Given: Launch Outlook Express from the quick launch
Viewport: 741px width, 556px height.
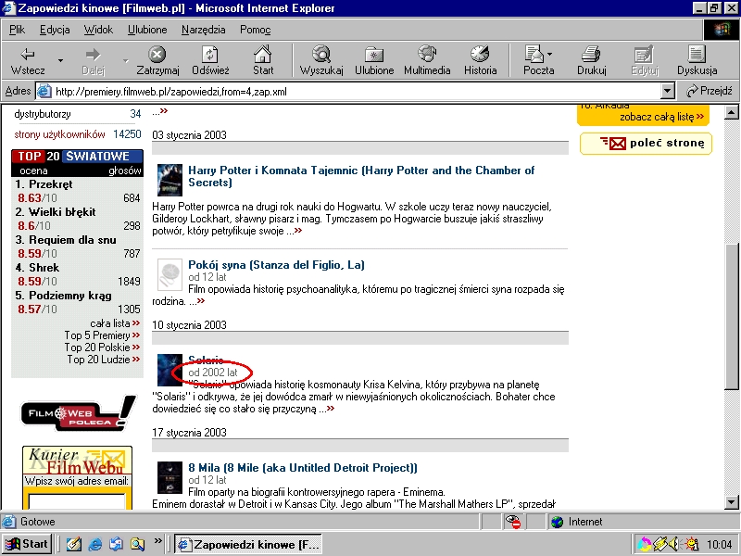Looking at the screenshot, I should 116,545.
